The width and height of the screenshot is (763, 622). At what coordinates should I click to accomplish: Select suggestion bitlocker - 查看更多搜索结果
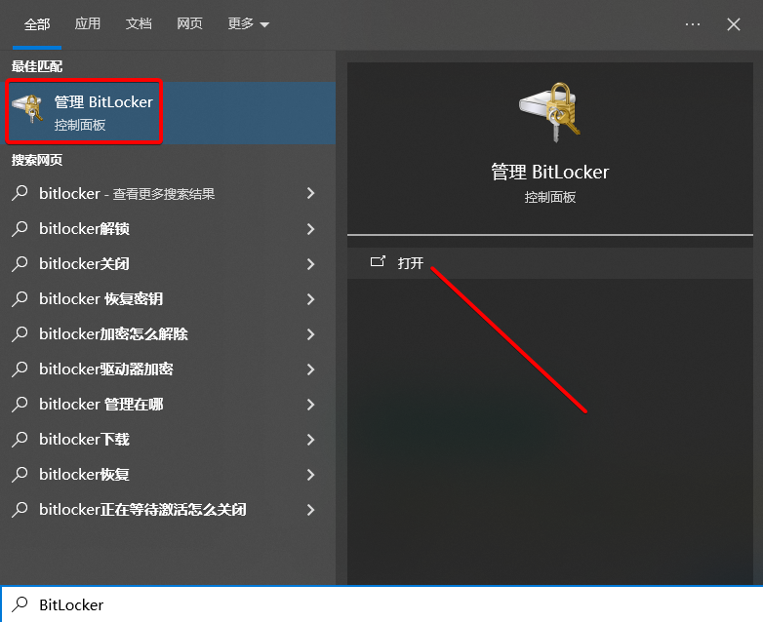(x=168, y=194)
